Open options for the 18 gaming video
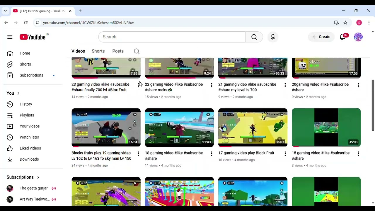375x211 pixels. click(x=212, y=154)
